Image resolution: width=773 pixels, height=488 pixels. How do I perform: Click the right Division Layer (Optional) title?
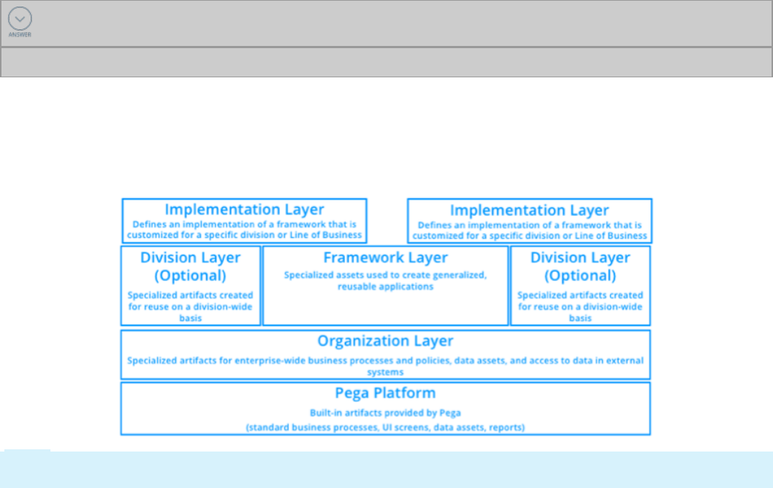pyautogui.click(x=580, y=266)
